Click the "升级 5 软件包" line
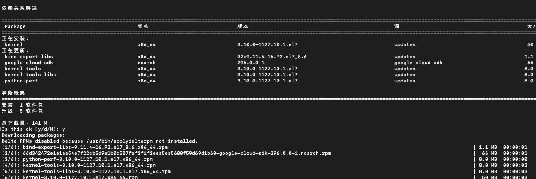This screenshot has width=536, height=179. 22,111
